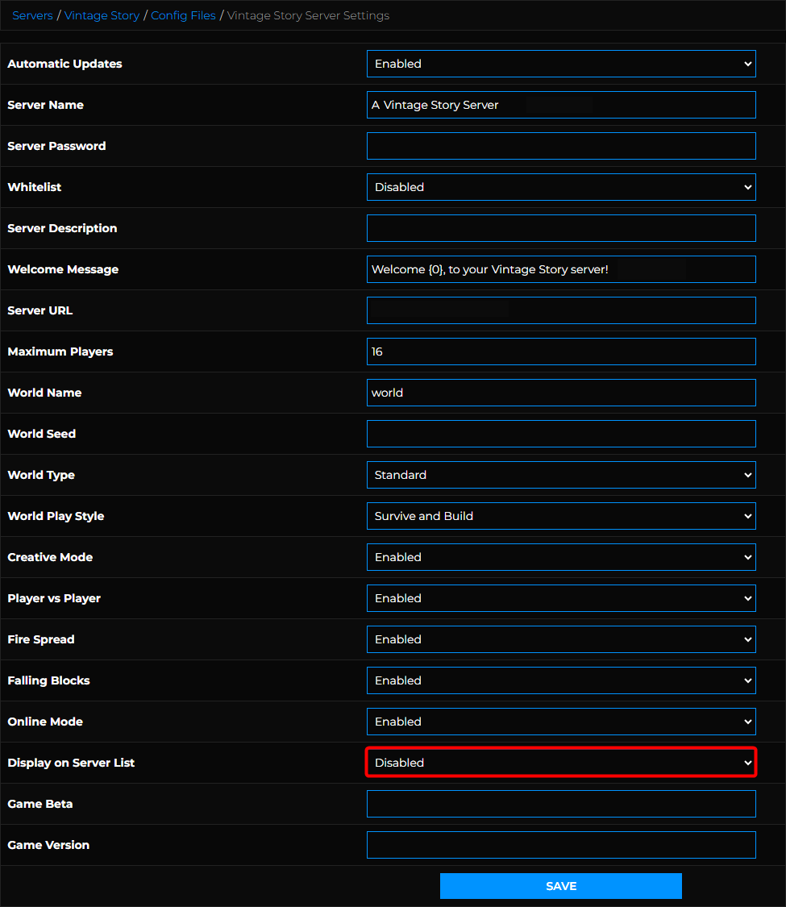Navigate to Config Files breadcrumb

(x=183, y=15)
